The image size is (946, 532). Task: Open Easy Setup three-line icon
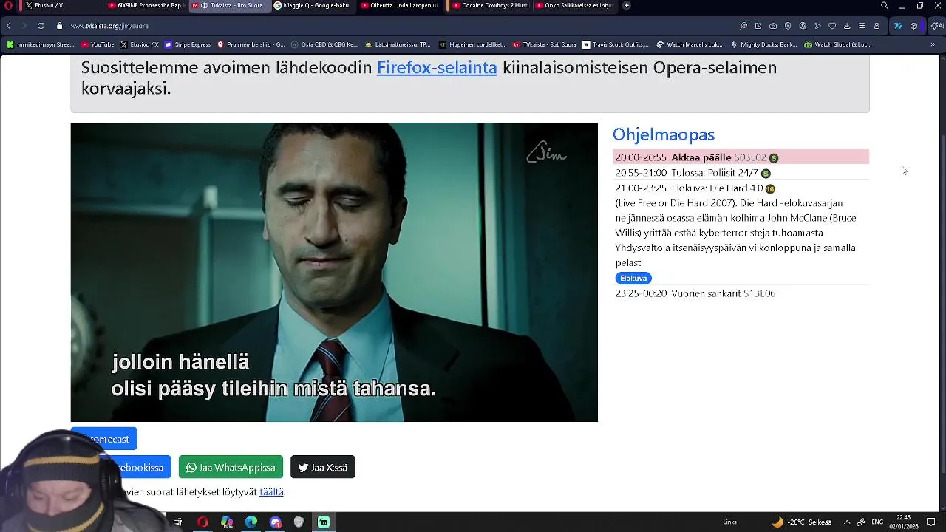tap(862, 26)
